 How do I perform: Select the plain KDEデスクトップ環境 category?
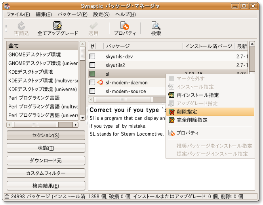pos(42,72)
